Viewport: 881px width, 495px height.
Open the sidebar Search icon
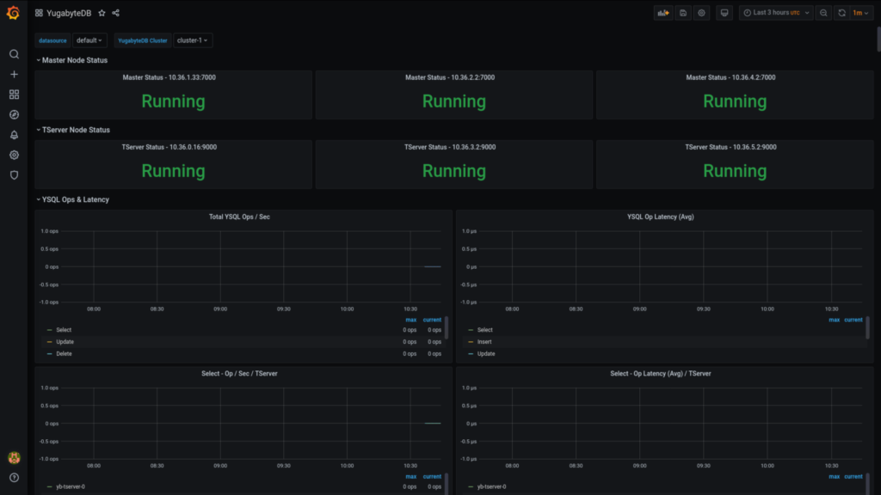click(14, 54)
